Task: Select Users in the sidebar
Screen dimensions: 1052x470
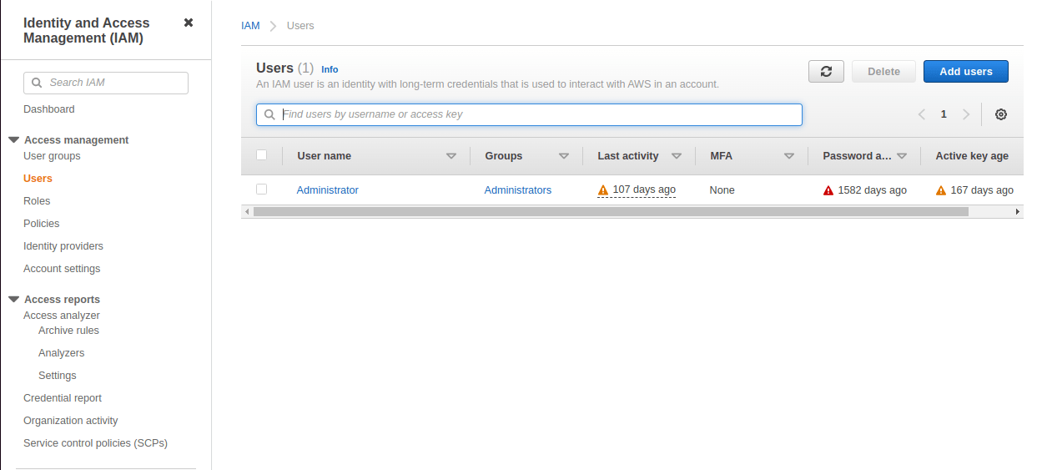Action: (x=38, y=179)
